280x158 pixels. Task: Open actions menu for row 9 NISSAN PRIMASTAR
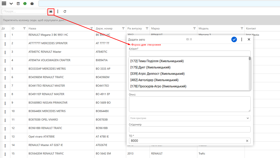[5, 103]
